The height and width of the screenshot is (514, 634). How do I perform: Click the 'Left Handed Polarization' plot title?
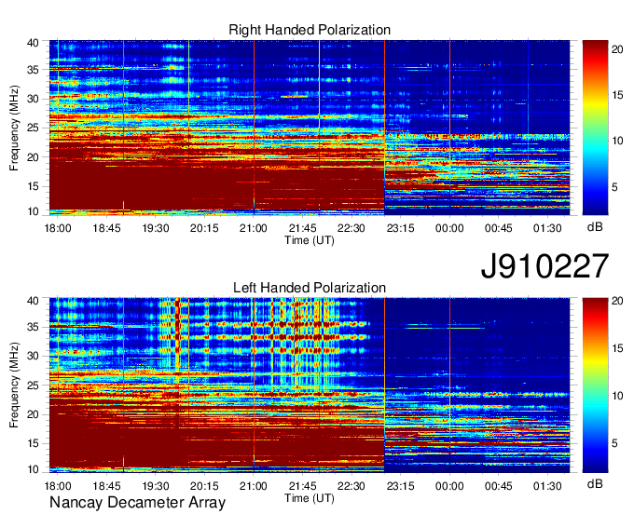pos(310,288)
